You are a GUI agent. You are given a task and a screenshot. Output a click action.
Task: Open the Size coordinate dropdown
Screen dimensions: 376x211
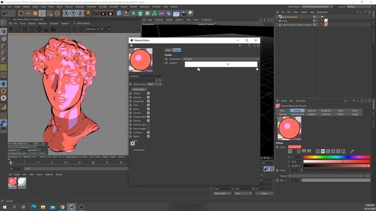point(243,193)
